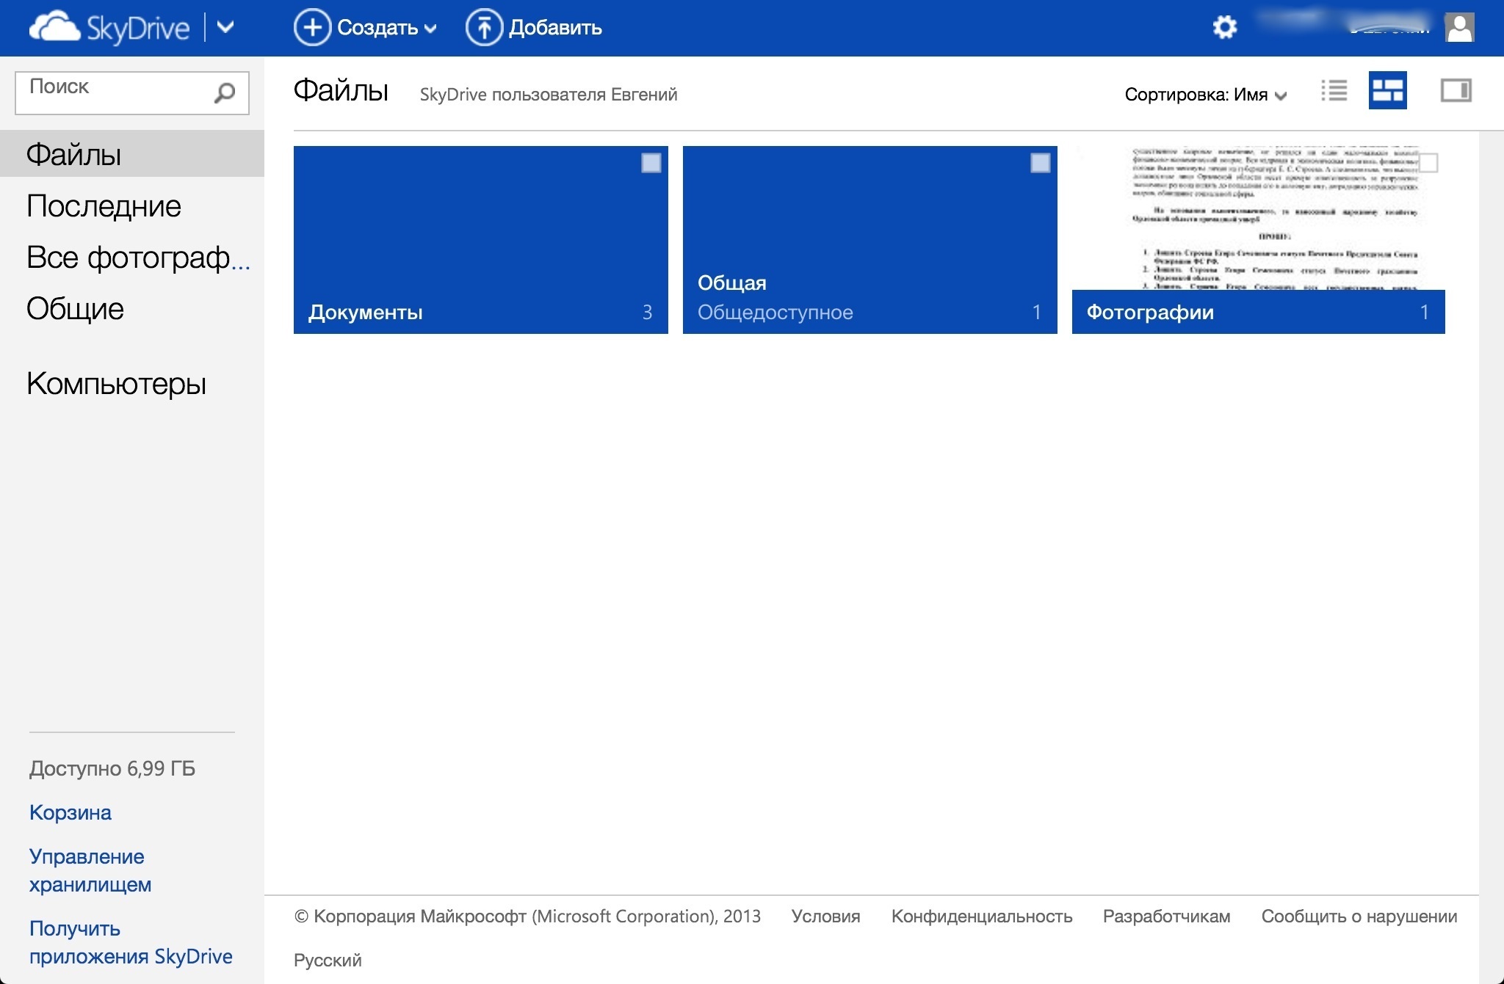
Task: Click the Условия footer link
Action: [x=825, y=916]
